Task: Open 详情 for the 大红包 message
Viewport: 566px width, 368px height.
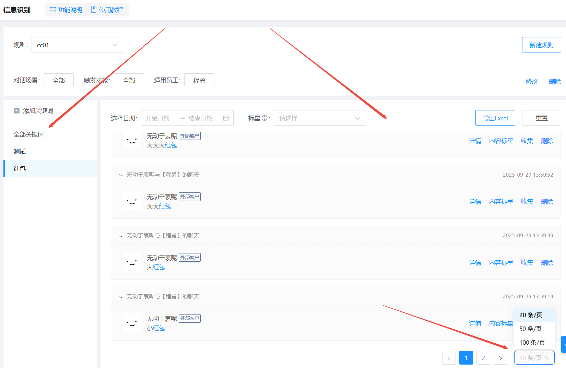Action: (x=475, y=262)
